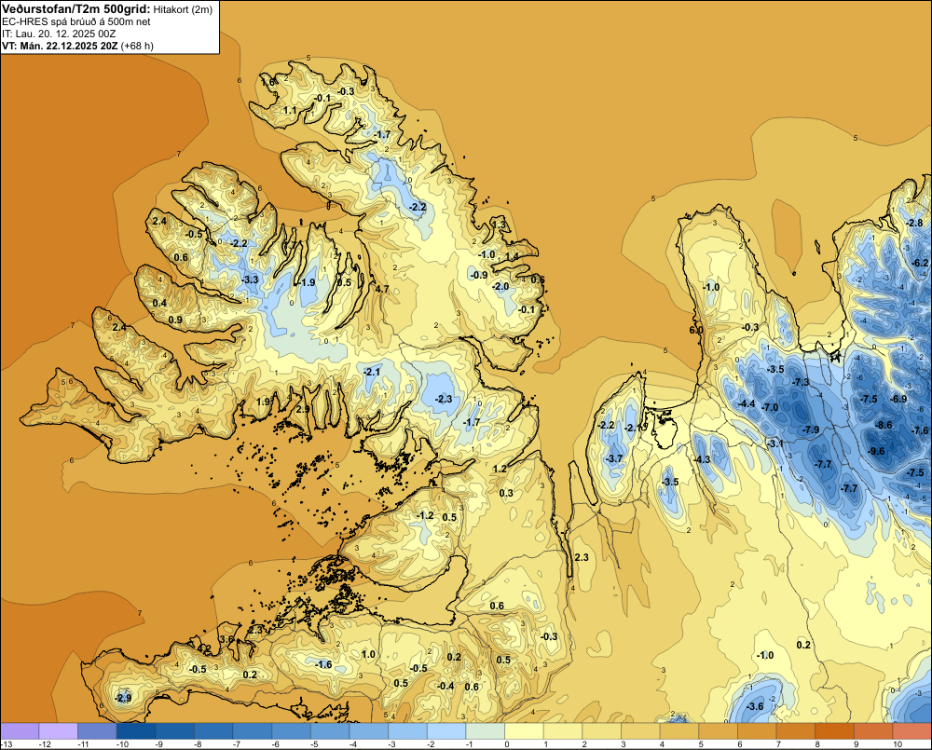Click the -2.3 temperature value
The image size is (932, 750).
click(444, 399)
